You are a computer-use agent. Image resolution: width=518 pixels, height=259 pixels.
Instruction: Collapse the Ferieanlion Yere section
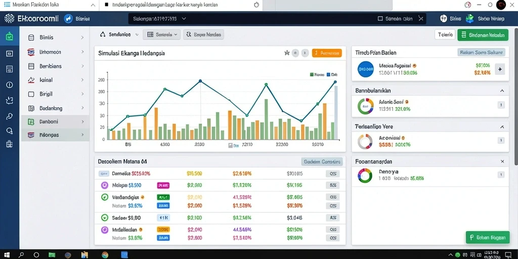click(x=502, y=127)
